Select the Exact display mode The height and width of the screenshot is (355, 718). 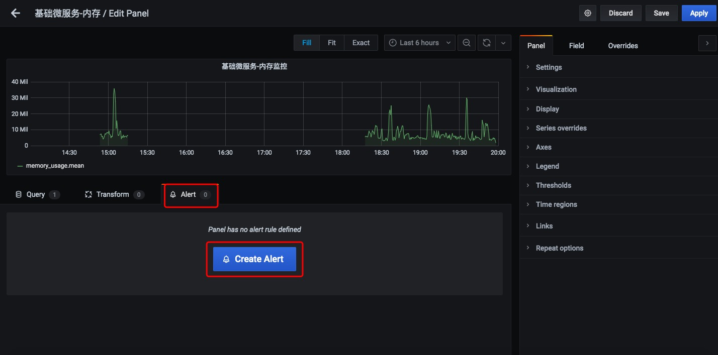point(361,43)
